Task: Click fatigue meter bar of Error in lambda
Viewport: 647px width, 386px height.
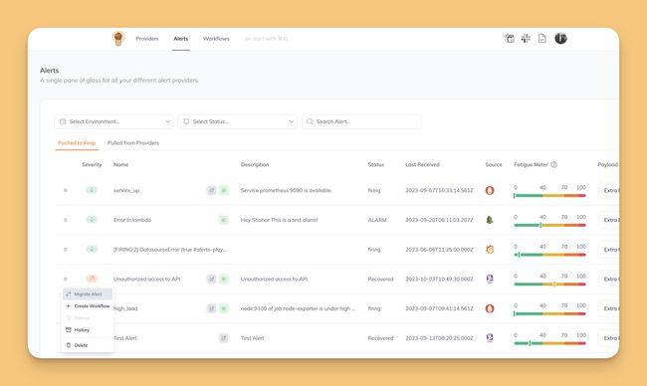Action: (549, 225)
